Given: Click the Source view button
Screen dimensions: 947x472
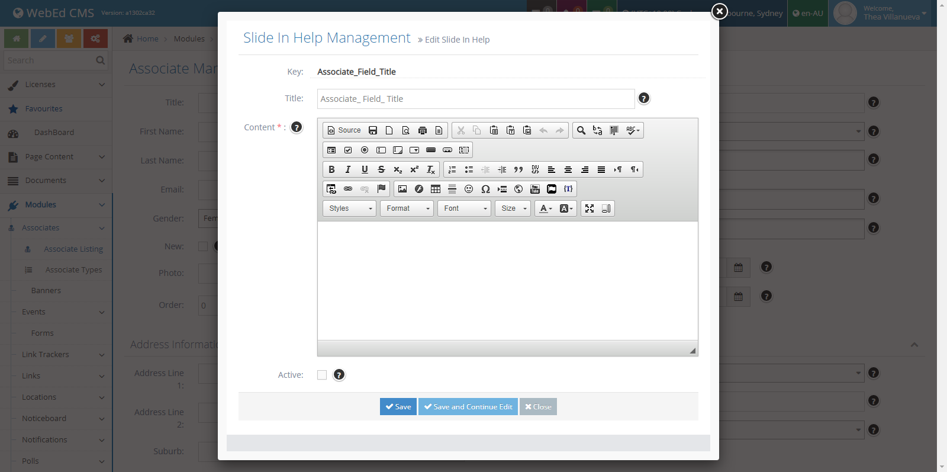Looking at the screenshot, I should (x=344, y=130).
